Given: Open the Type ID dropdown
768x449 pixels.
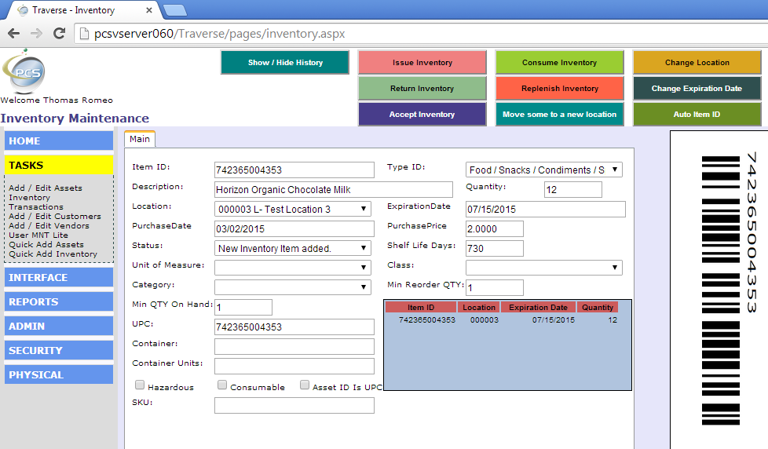Looking at the screenshot, I should pos(543,170).
